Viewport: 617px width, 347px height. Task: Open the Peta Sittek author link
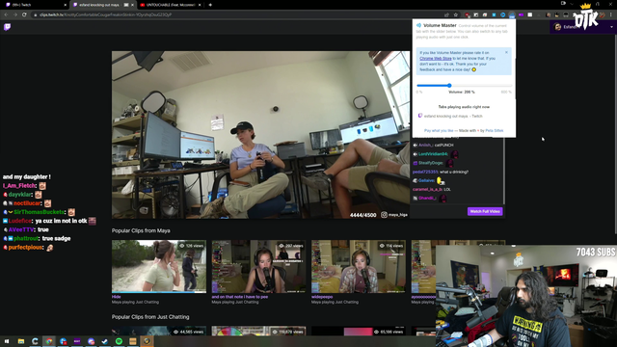tap(495, 131)
